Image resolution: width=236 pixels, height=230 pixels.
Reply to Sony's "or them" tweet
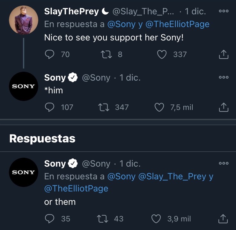pos(49,219)
